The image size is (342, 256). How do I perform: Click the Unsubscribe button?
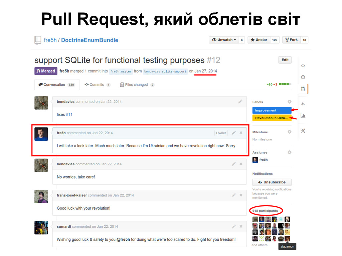tap(272, 182)
